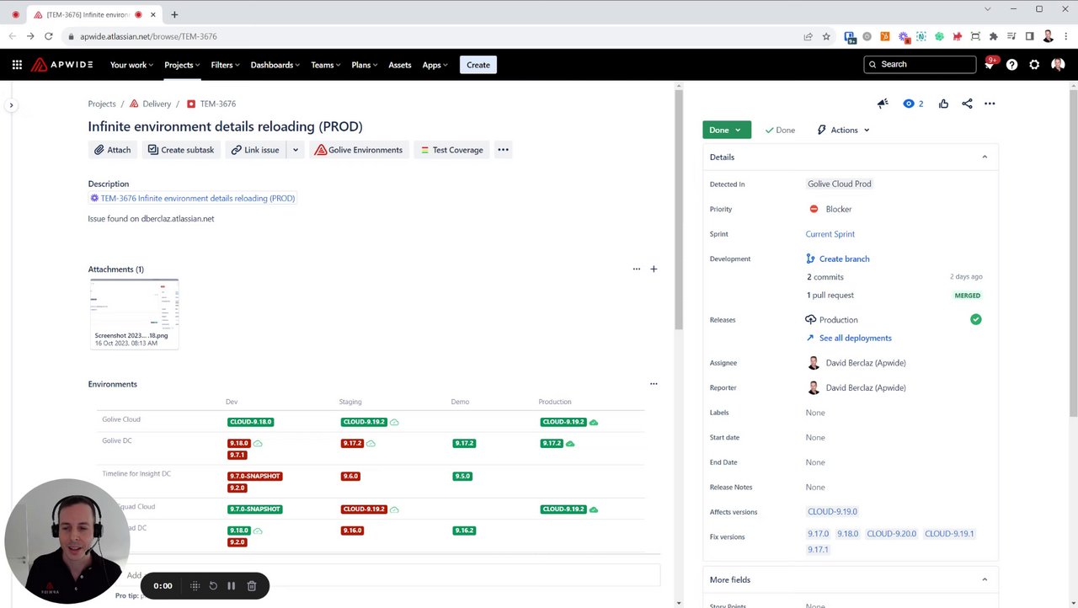Viewport: 1078px width, 608px height.
Task: Open the issue toolbar ellipsis button
Action: 503,150
